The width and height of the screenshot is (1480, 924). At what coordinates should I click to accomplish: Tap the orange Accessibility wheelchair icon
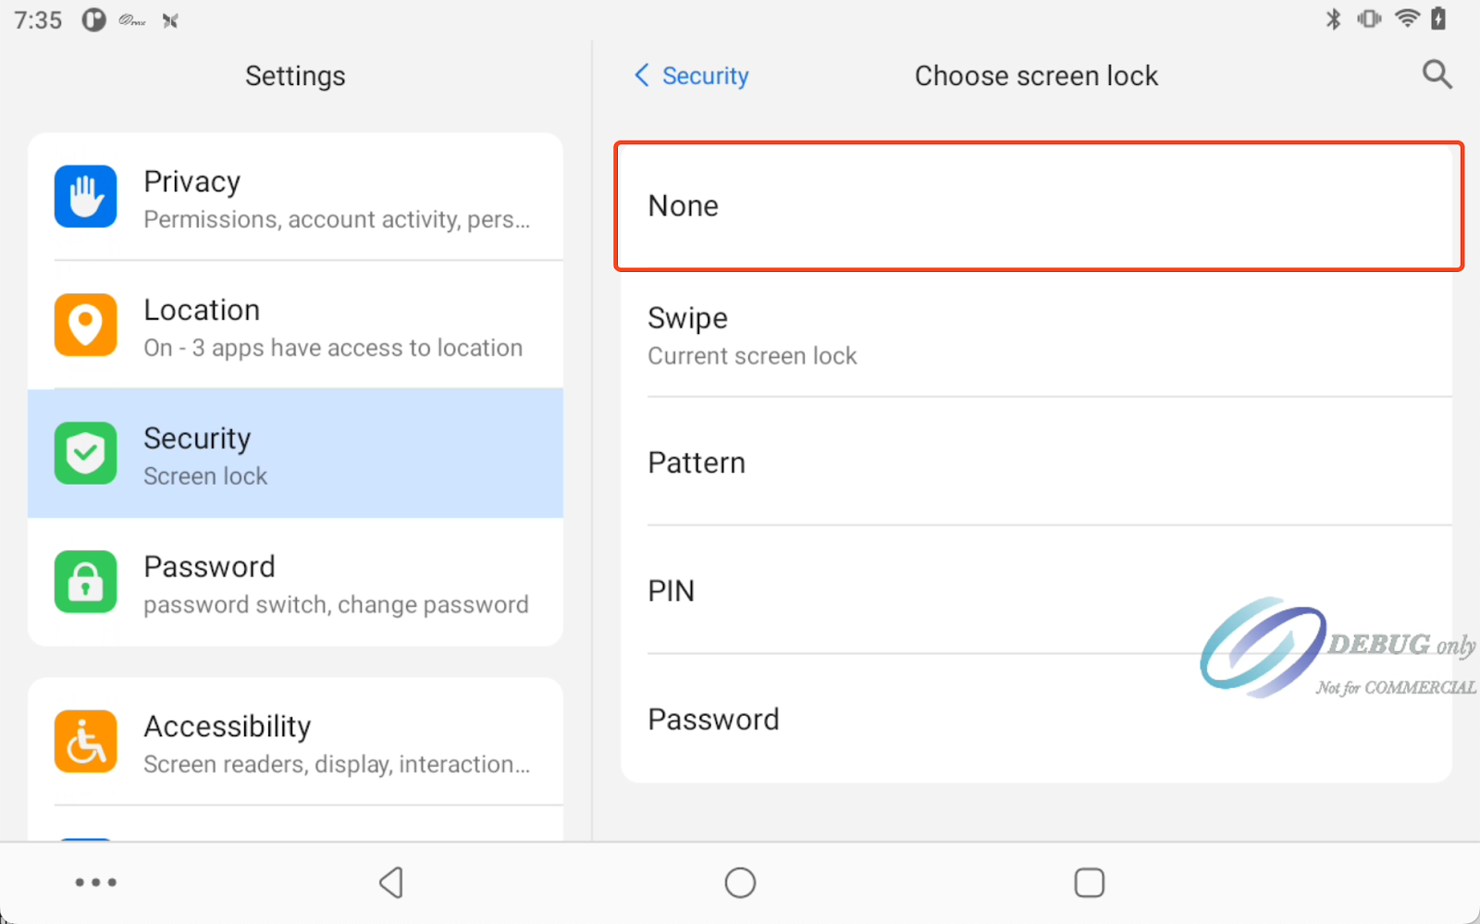coord(85,742)
